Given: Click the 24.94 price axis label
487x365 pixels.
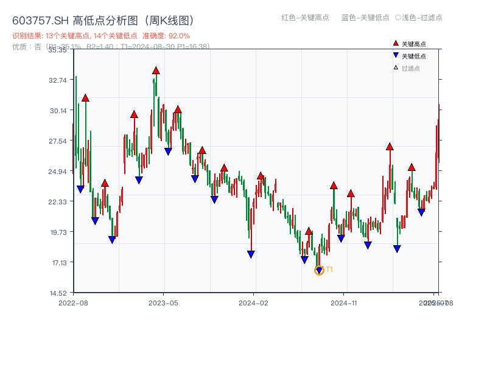Looking at the screenshot, I should coord(57,172).
